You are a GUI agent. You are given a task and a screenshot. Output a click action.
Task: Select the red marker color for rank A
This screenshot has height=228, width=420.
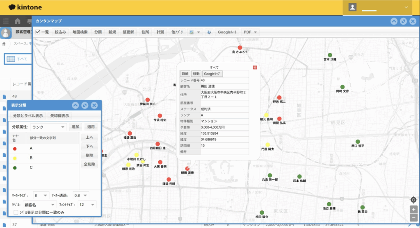click(15, 148)
